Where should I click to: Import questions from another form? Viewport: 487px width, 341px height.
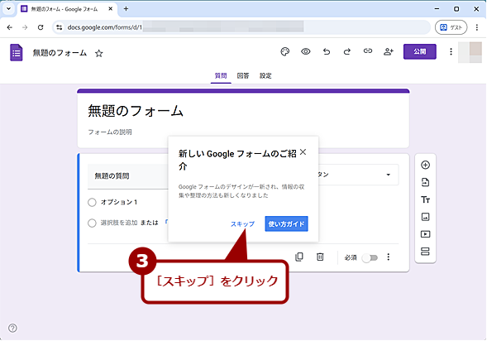point(425,182)
